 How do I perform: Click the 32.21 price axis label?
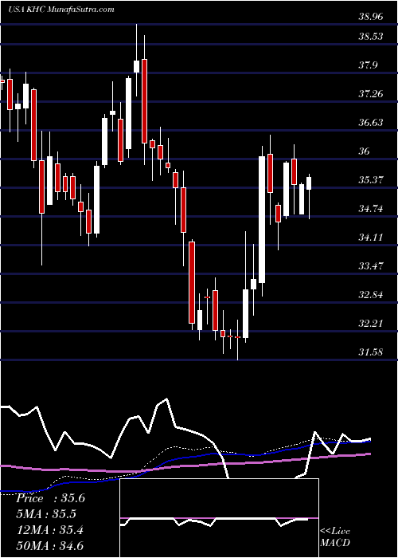pos(371,324)
